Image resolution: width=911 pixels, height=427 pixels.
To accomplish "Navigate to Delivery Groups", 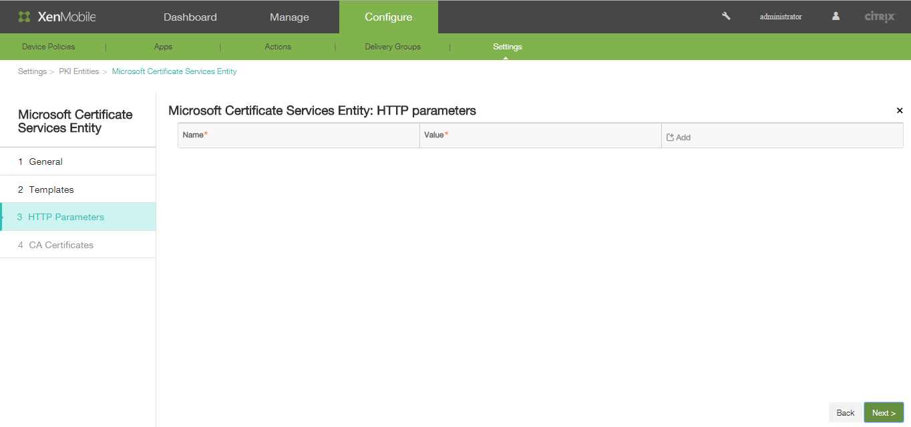I will [x=393, y=47].
